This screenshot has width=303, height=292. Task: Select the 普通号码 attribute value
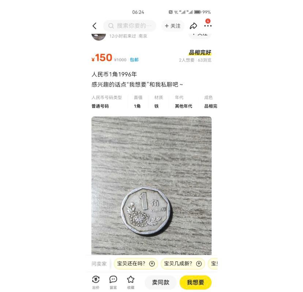[100, 106]
